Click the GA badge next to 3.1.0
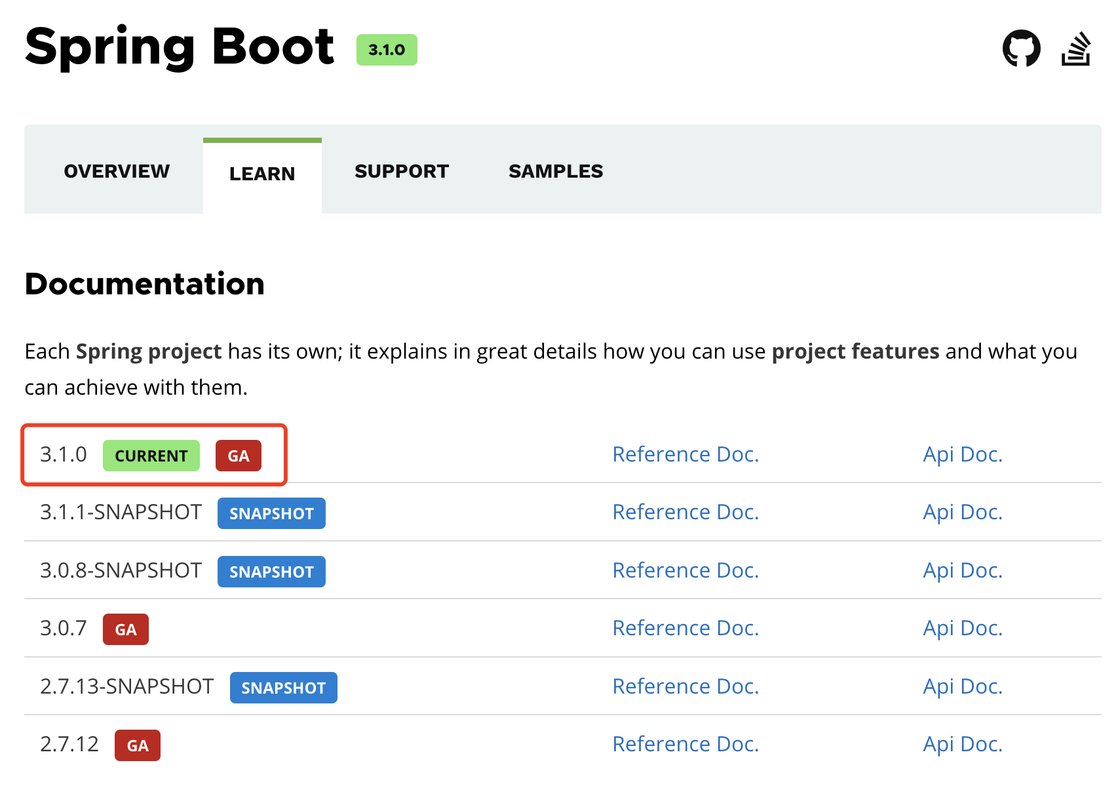Image resolution: width=1118 pixels, height=788 pixels. point(239,456)
